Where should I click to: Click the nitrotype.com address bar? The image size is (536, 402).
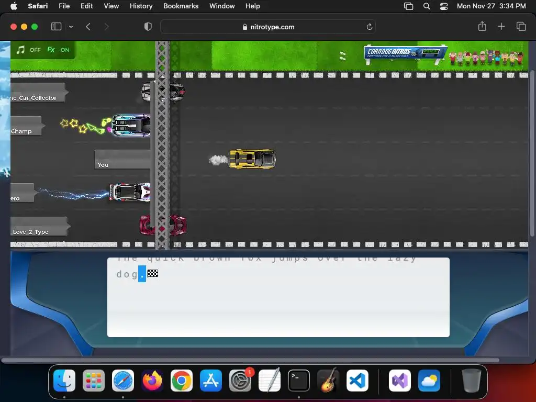tap(267, 27)
